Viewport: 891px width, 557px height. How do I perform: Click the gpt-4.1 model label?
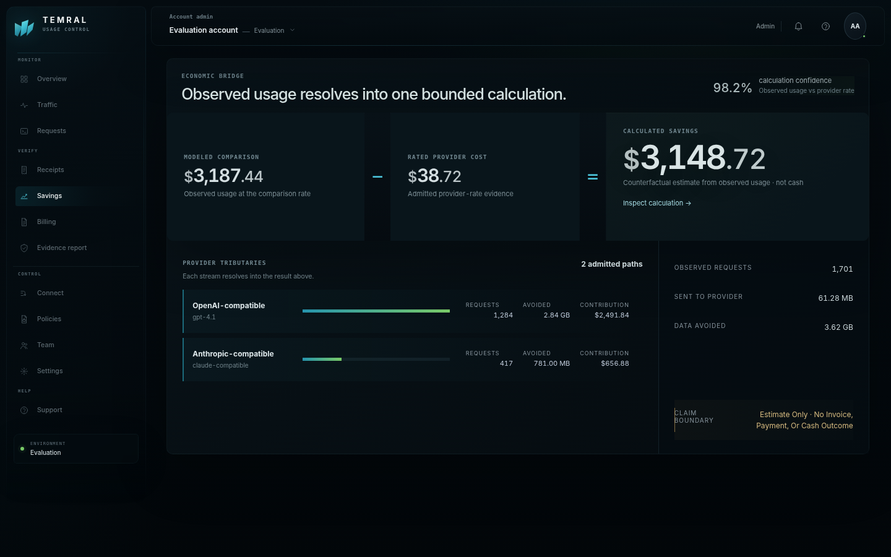pos(204,317)
